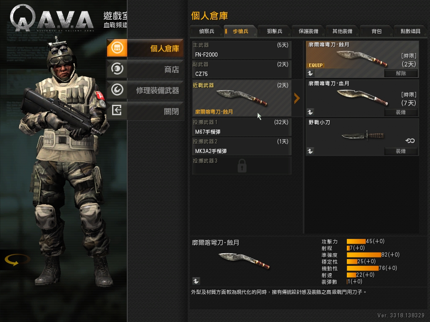The height and width of the screenshot is (322, 430).
Task: Select the 副武器 CZ75 slot
Action: [x=241, y=69]
